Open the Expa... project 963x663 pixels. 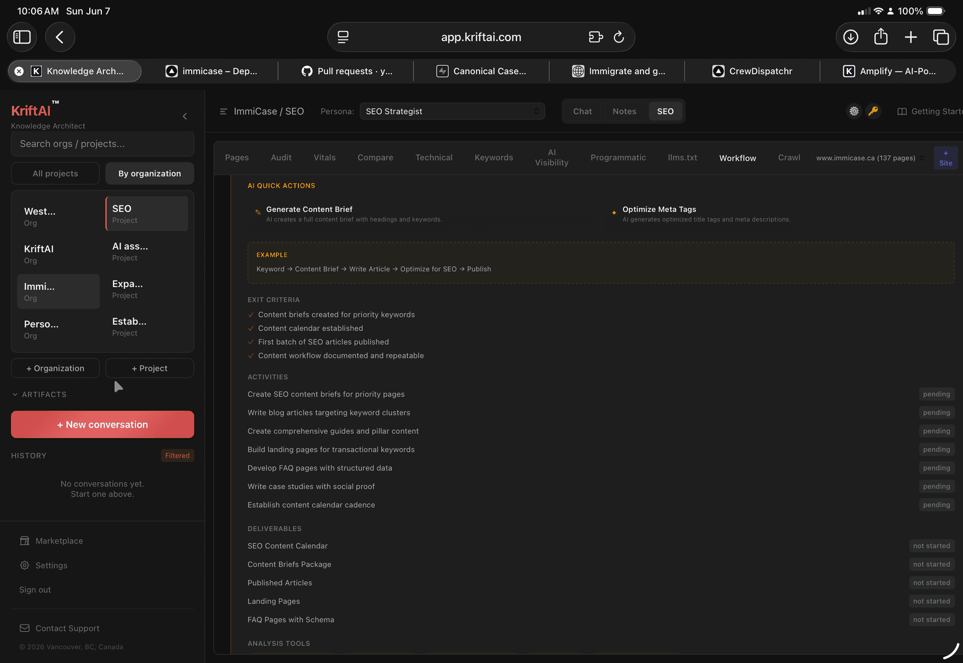pyautogui.click(x=146, y=289)
